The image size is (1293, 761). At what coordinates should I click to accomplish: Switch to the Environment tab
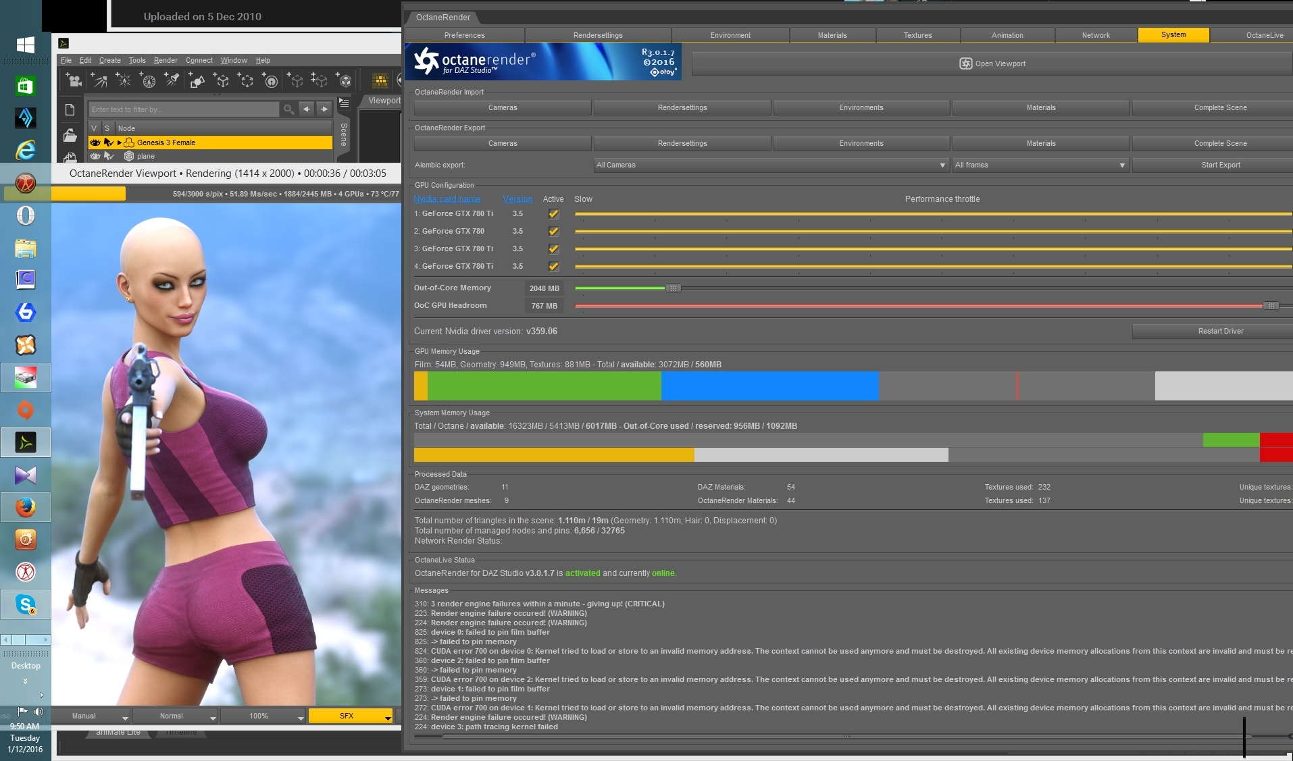pyautogui.click(x=730, y=35)
